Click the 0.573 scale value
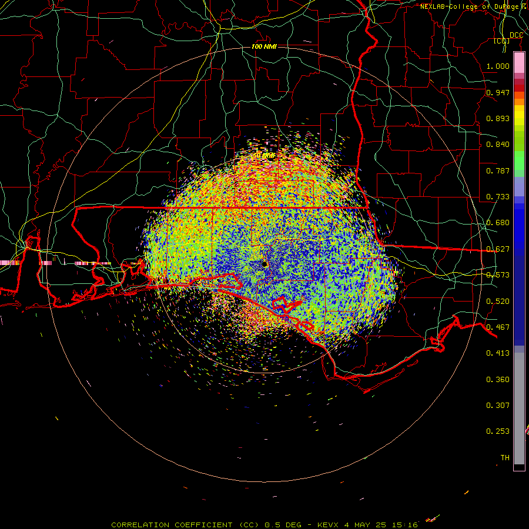Screen dimensions: 529x529 tap(498, 274)
